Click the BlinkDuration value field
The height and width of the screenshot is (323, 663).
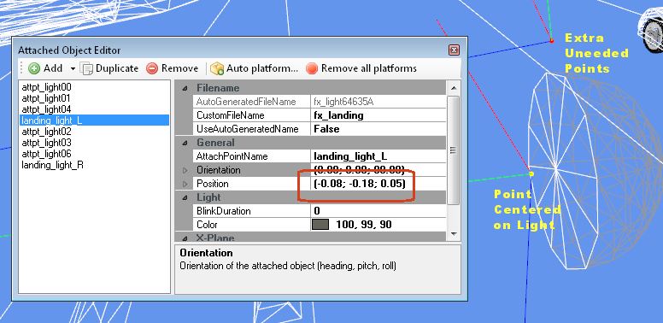pos(378,211)
